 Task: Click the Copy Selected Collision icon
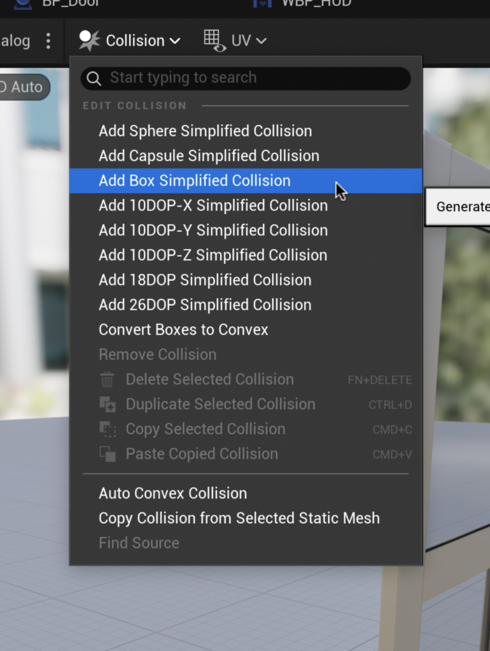pyautogui.click(x=107, y=429)
